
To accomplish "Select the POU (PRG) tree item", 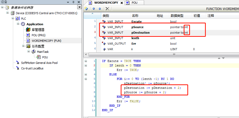I will tap(38, 35).
